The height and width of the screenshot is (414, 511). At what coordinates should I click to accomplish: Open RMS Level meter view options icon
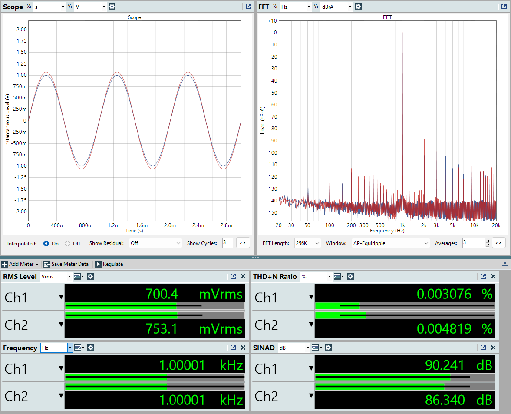pos(78,276)
